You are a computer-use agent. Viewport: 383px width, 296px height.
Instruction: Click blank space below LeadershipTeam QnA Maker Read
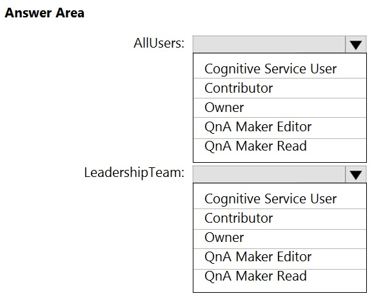coord(280,288)
